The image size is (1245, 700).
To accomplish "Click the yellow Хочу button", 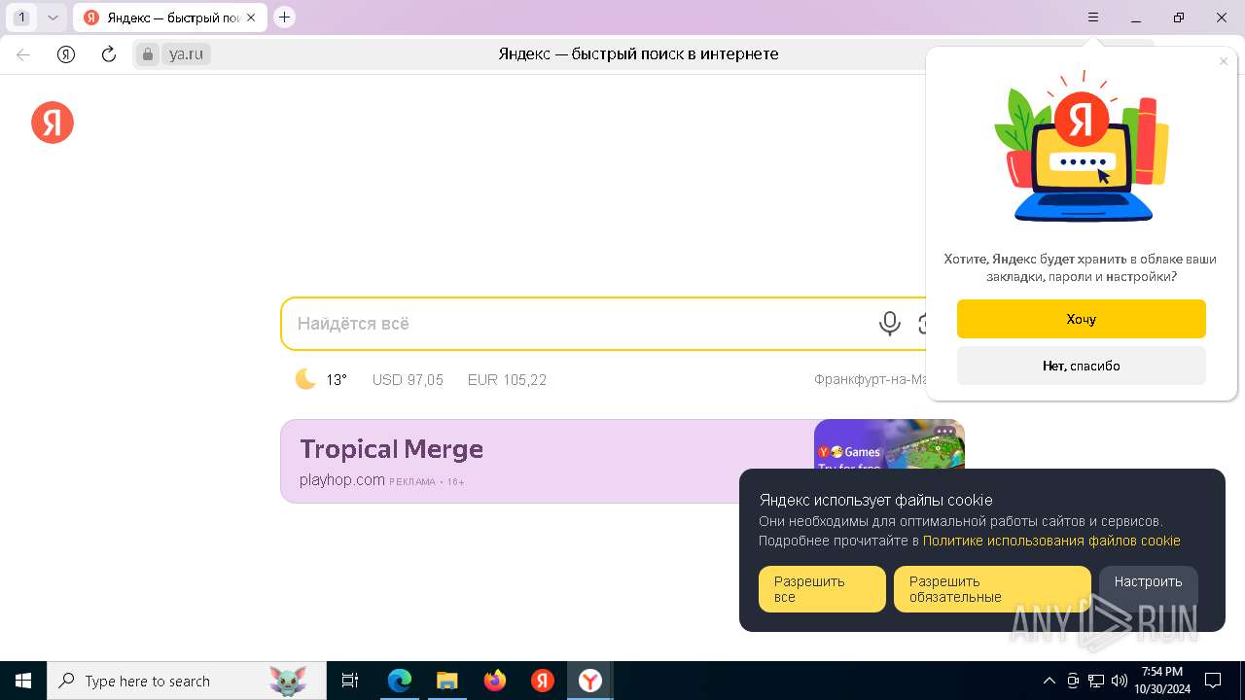I will pyautogui.click(x=1082, y=319).
